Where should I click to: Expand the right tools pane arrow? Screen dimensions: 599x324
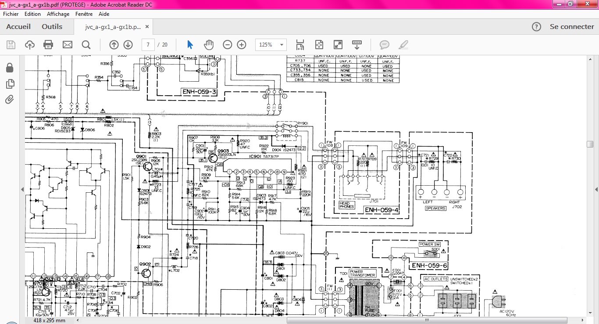pos(596,189)
